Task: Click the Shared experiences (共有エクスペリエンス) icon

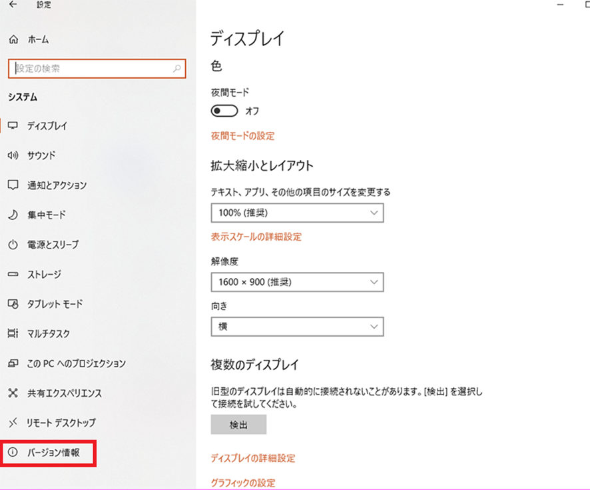Action: coord(13,393)
